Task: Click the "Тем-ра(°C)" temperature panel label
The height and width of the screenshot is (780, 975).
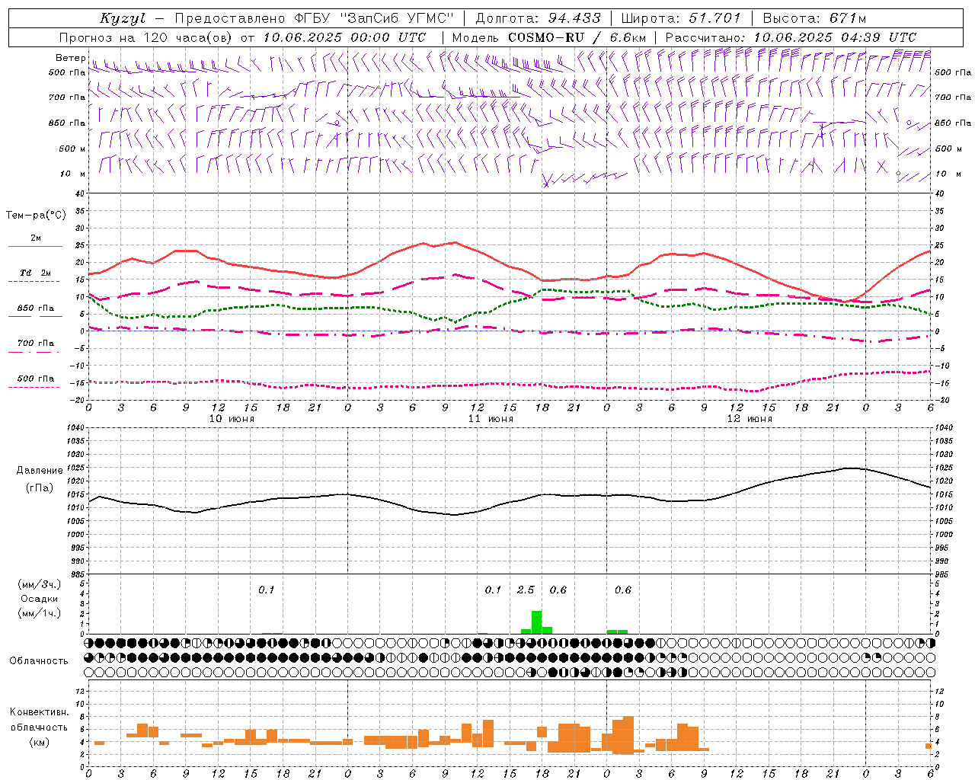Action: pyautogui.click(x=36, y=216)
